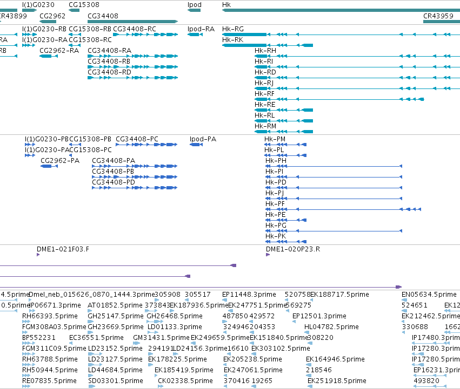The width and height of the screenshot is (460, 389).
Task: Click CG34408-RA transcript label
Action: [x=109, y=51]
